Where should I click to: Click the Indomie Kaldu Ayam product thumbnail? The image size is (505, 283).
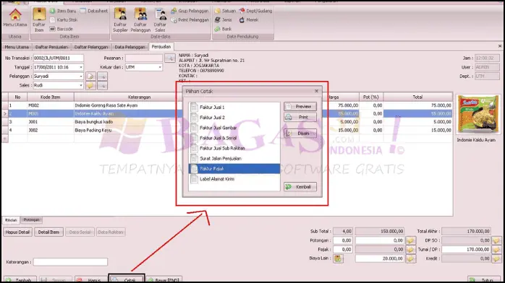click(478, 114)
